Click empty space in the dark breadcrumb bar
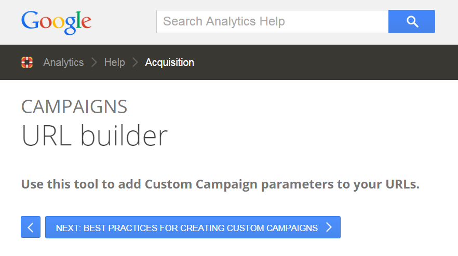 click(321, 62)
